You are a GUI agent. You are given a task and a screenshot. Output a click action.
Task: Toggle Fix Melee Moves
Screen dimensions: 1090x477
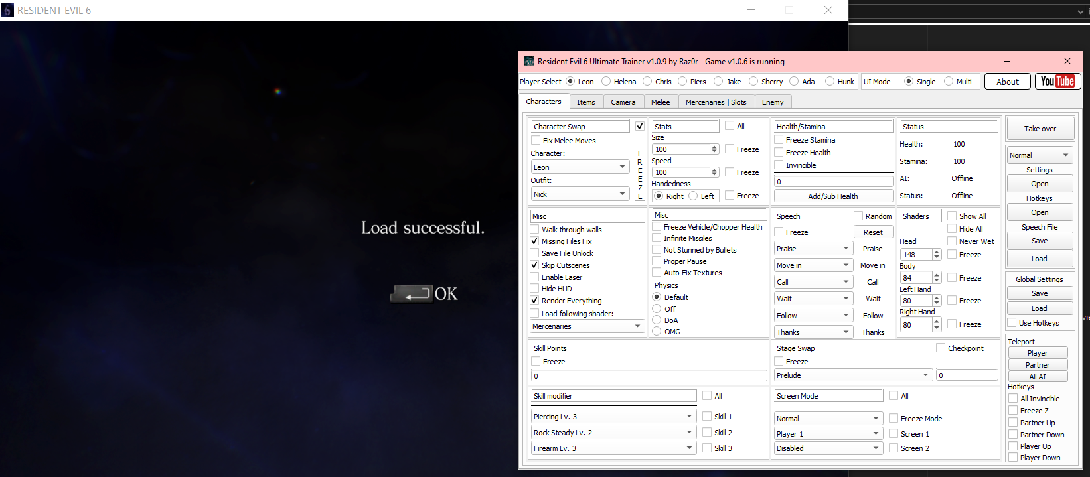click(536, 141)
